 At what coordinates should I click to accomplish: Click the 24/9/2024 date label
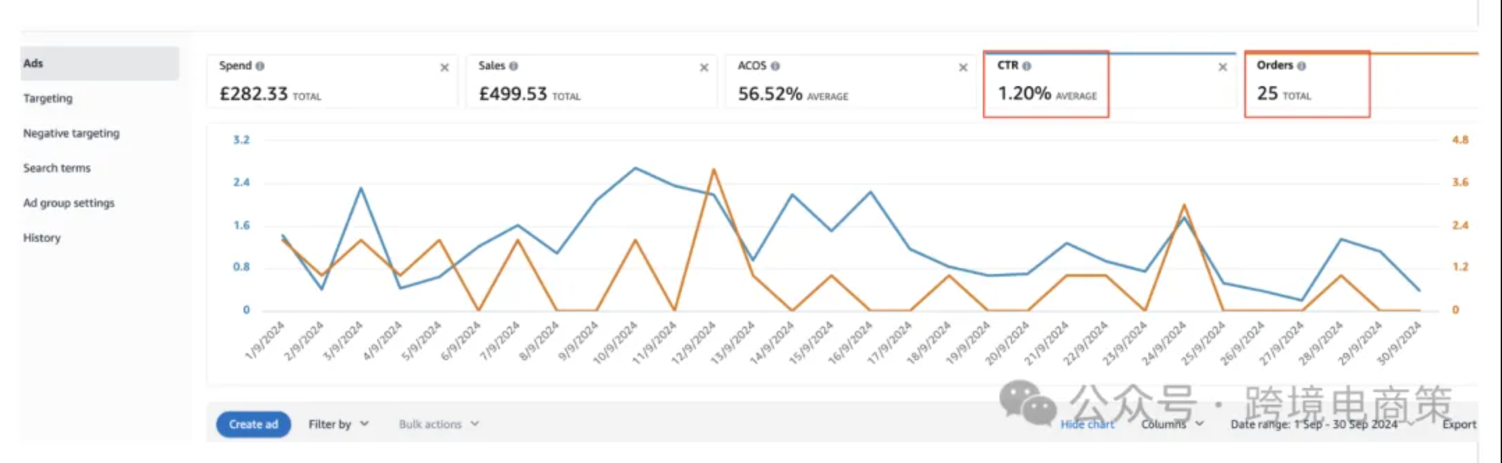pos(1164,342)
